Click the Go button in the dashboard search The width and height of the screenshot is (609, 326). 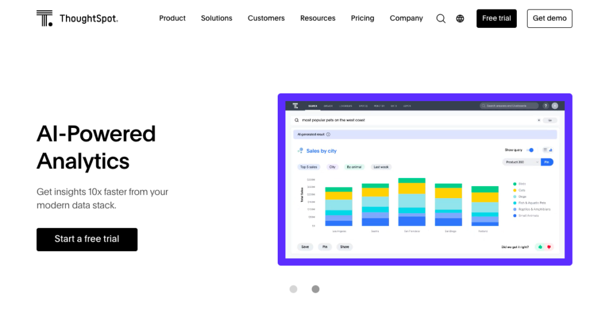(x=550, y=120)
